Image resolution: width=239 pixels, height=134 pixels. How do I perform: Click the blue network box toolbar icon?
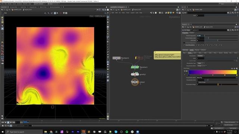(x=171, y=13)
